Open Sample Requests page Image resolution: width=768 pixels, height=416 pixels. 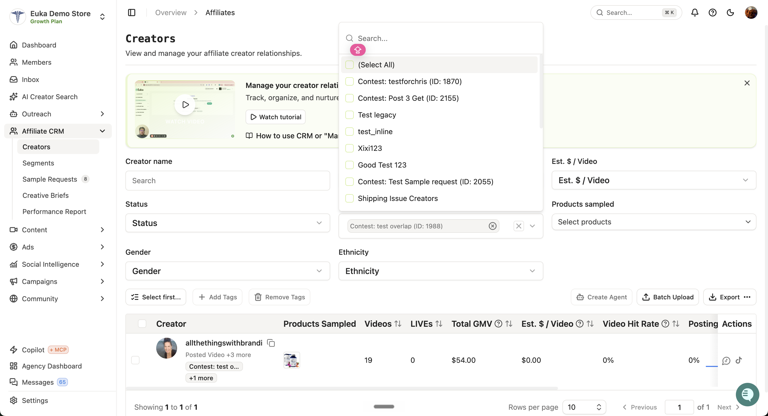[49, 179]
